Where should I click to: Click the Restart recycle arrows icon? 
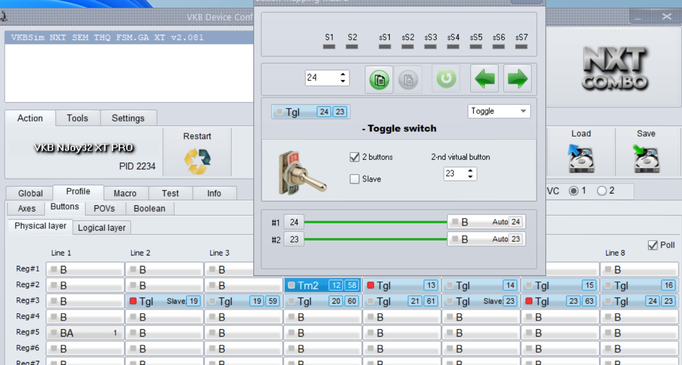pos(197,161)
